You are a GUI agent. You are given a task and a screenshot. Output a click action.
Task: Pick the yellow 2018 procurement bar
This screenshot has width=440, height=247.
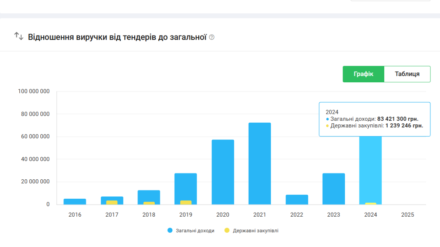pyautogui.click(x=149, y=203)
